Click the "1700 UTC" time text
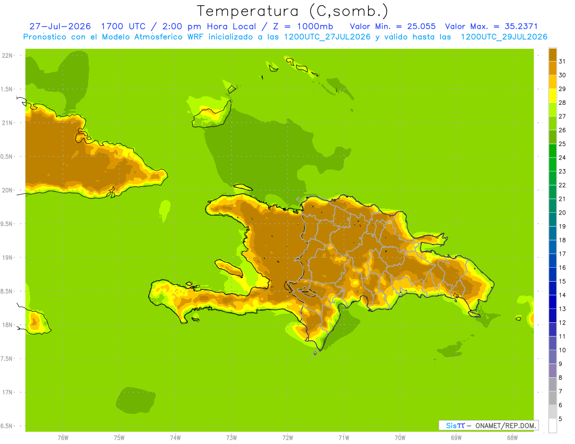The image size is (575, 444). 122,26
